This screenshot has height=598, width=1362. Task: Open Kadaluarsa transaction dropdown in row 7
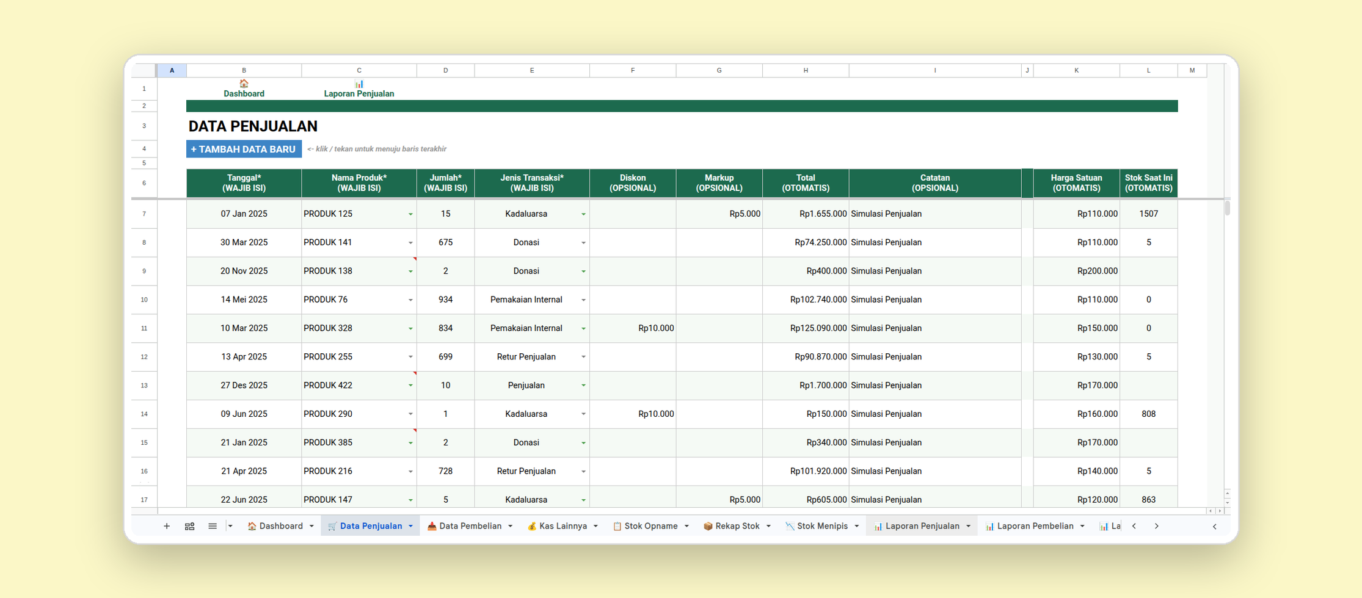click(x=583, y=214)
